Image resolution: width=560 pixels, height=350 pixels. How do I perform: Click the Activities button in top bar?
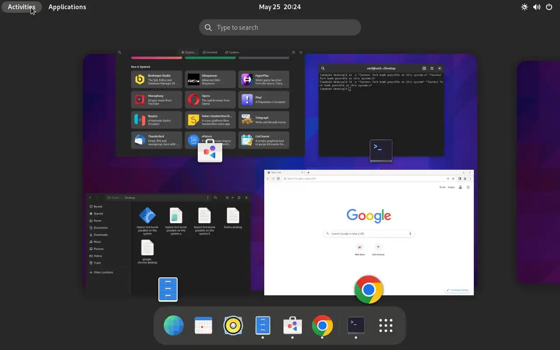click(x=22, y=7)
